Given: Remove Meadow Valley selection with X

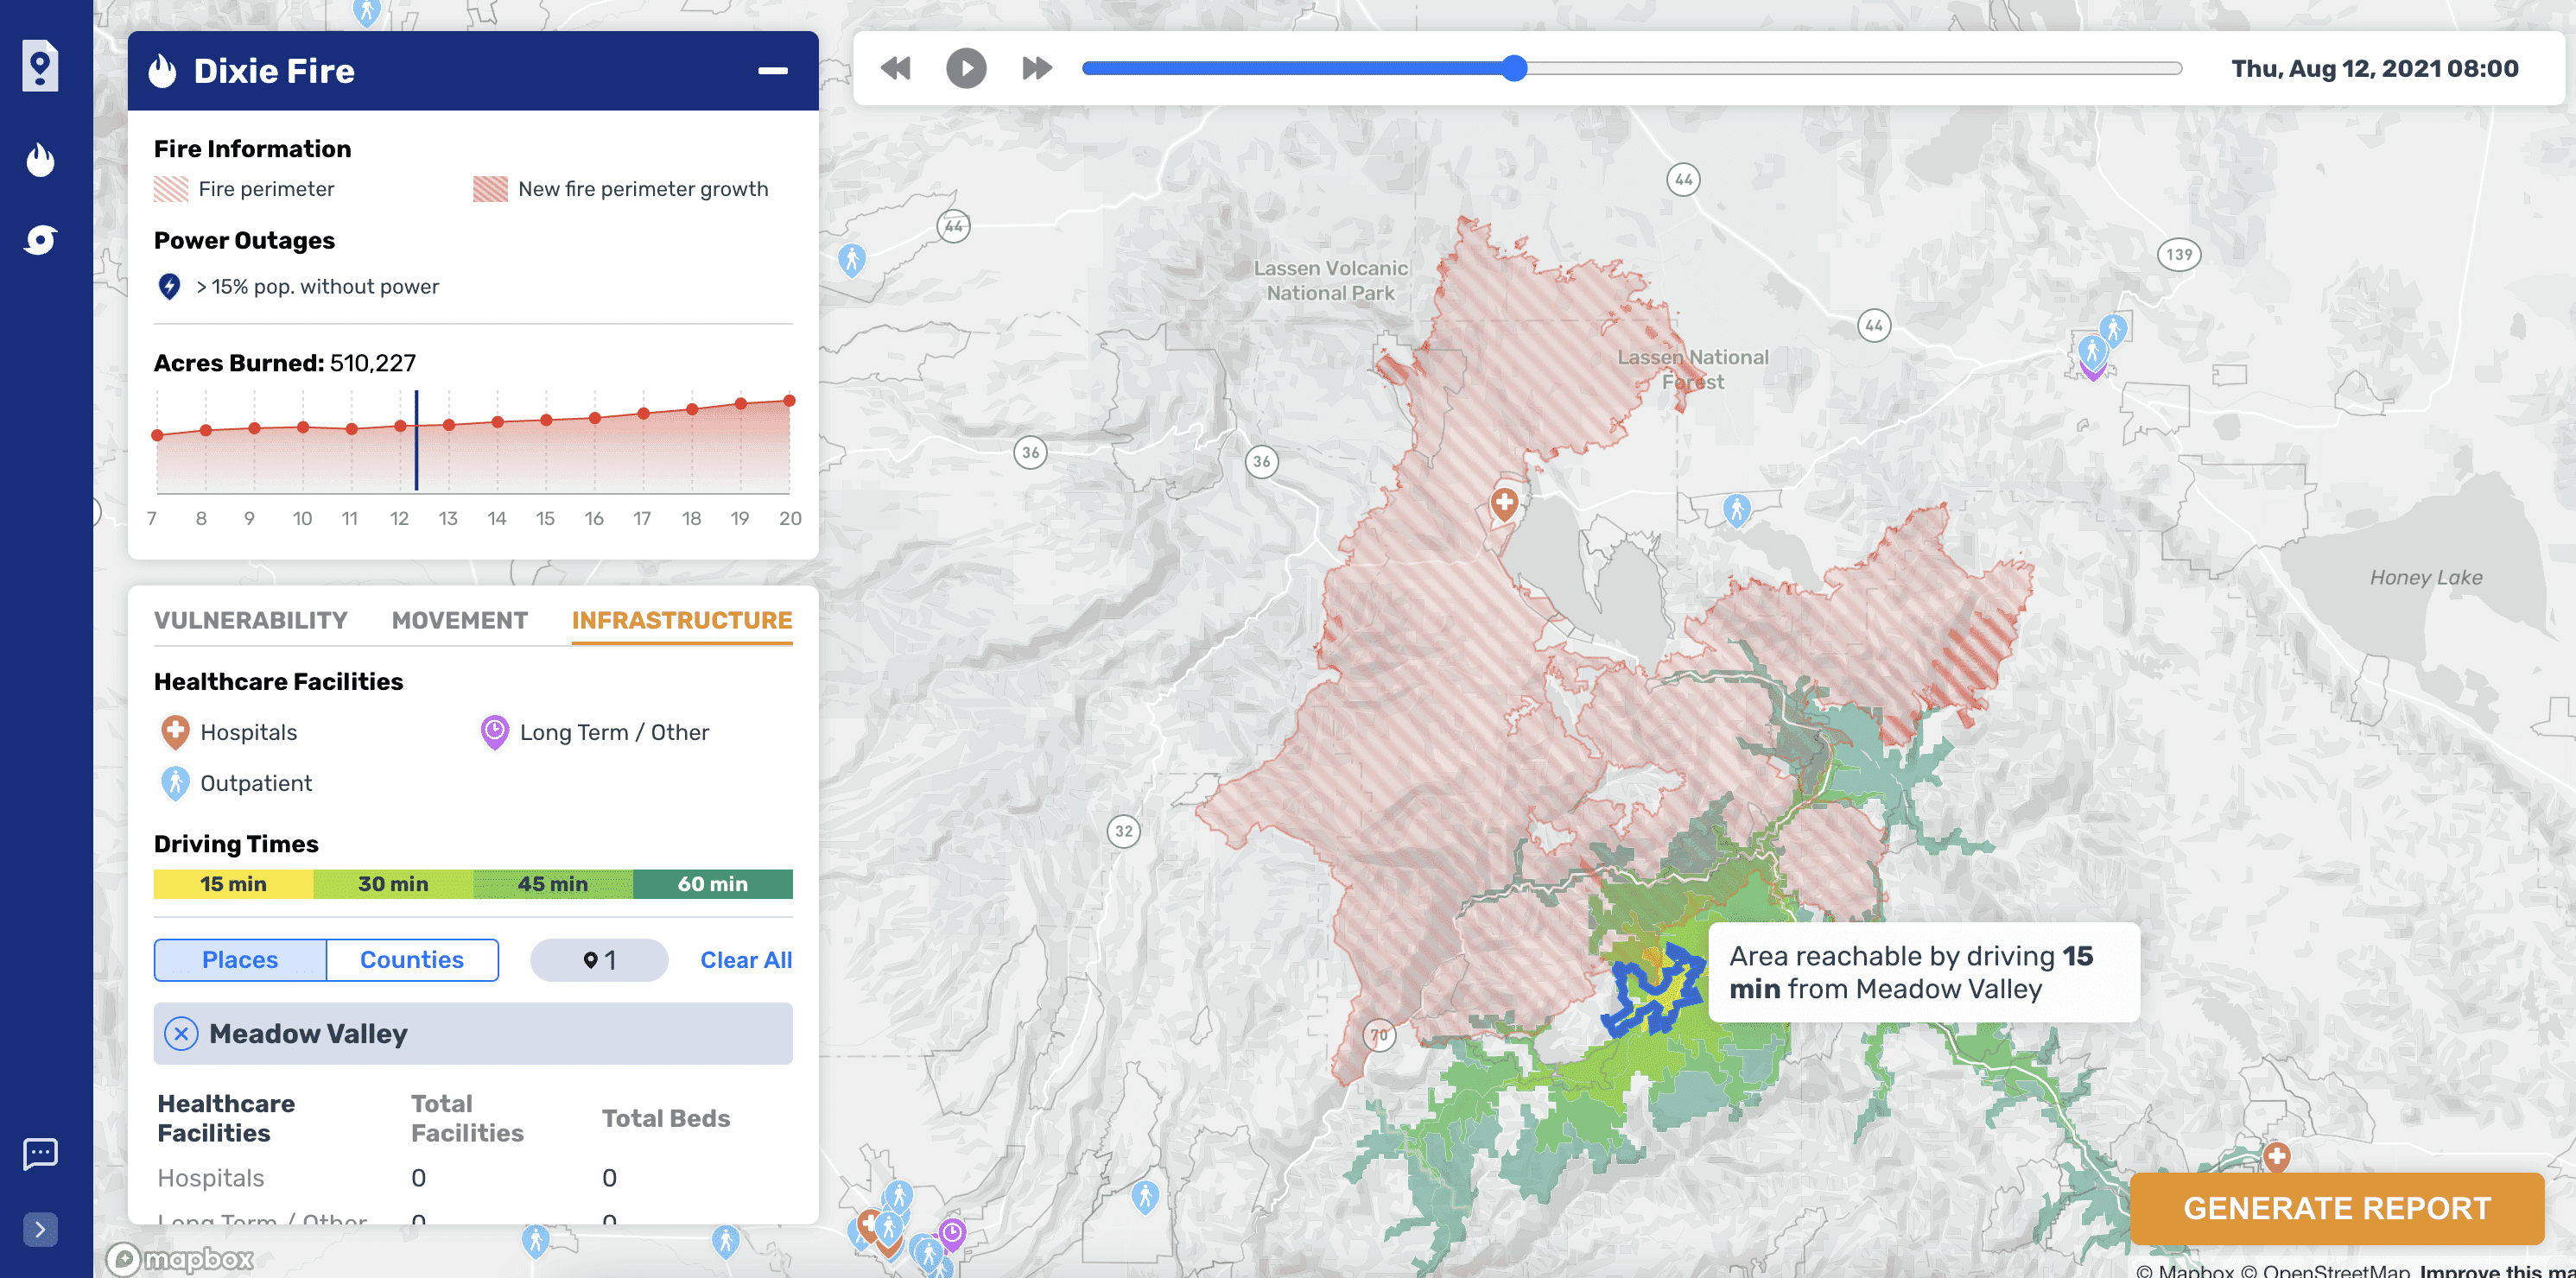Looking at the screenshot, I should click(x=181, y=1033).
